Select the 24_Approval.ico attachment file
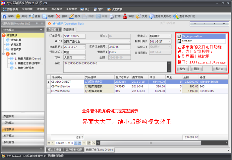Image resolution: width=232 pixels, height=160 pixels. (192, 36)
